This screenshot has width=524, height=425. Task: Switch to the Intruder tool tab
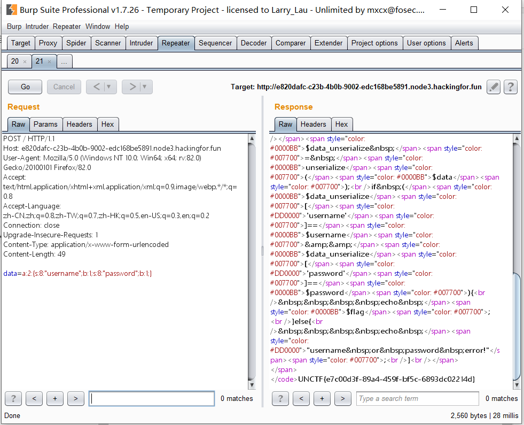pyautogui.click(x=141, y=43)
